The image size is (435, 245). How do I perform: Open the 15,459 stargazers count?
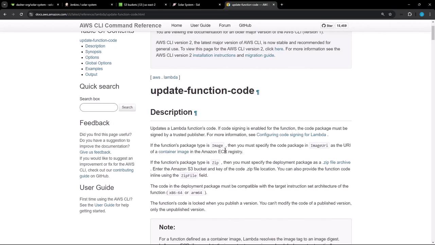(x=342, y=26)
